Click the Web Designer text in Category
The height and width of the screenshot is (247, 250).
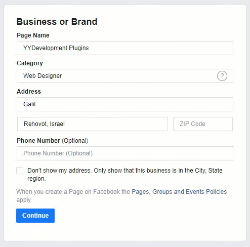43,76
